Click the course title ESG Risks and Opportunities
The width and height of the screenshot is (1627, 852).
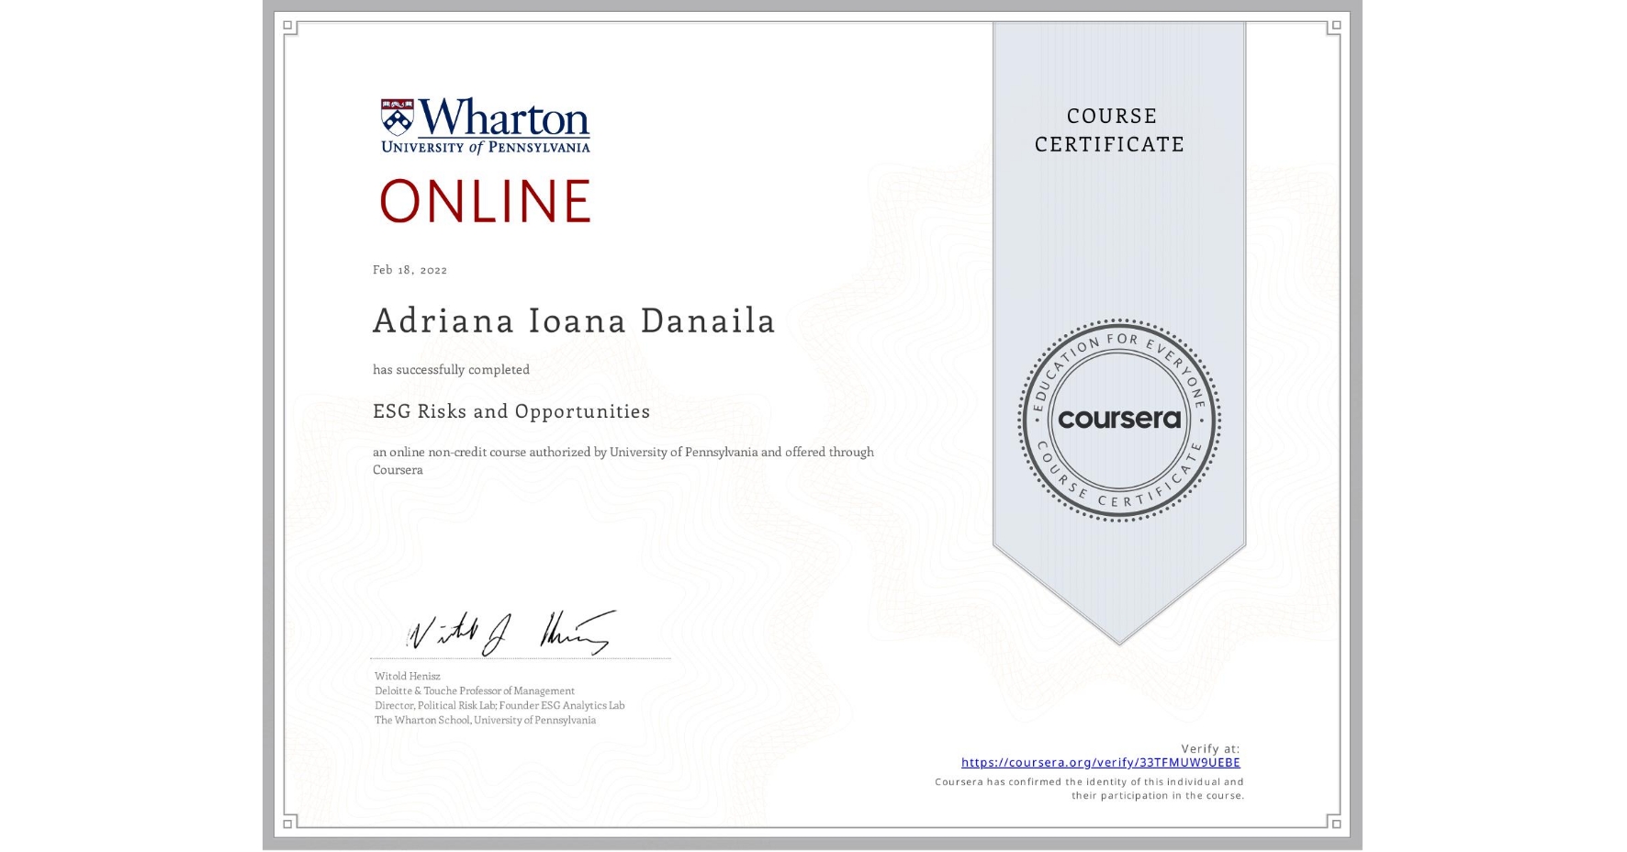[x=511, y=412]
